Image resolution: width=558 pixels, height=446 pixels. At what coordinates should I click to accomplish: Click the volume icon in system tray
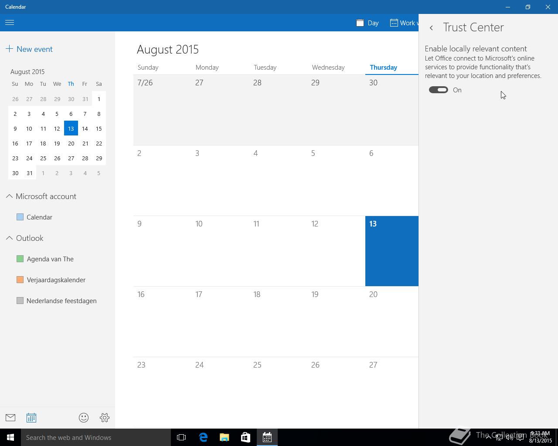509,437
